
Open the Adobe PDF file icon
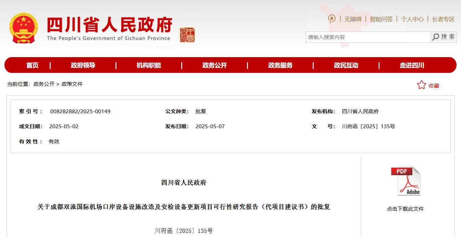click(x=406, y=181)
